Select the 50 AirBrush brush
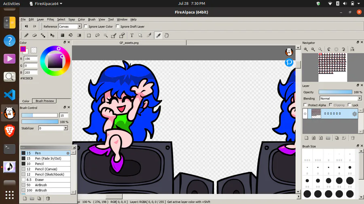The width and height of the screenshot is (364, 204). (x=45, y=185)
